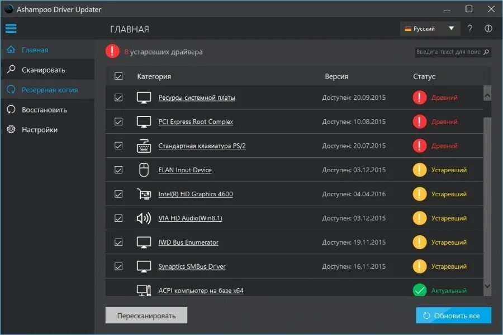Click the Обновить все button

pyautogui.click(x=453, y=315)
